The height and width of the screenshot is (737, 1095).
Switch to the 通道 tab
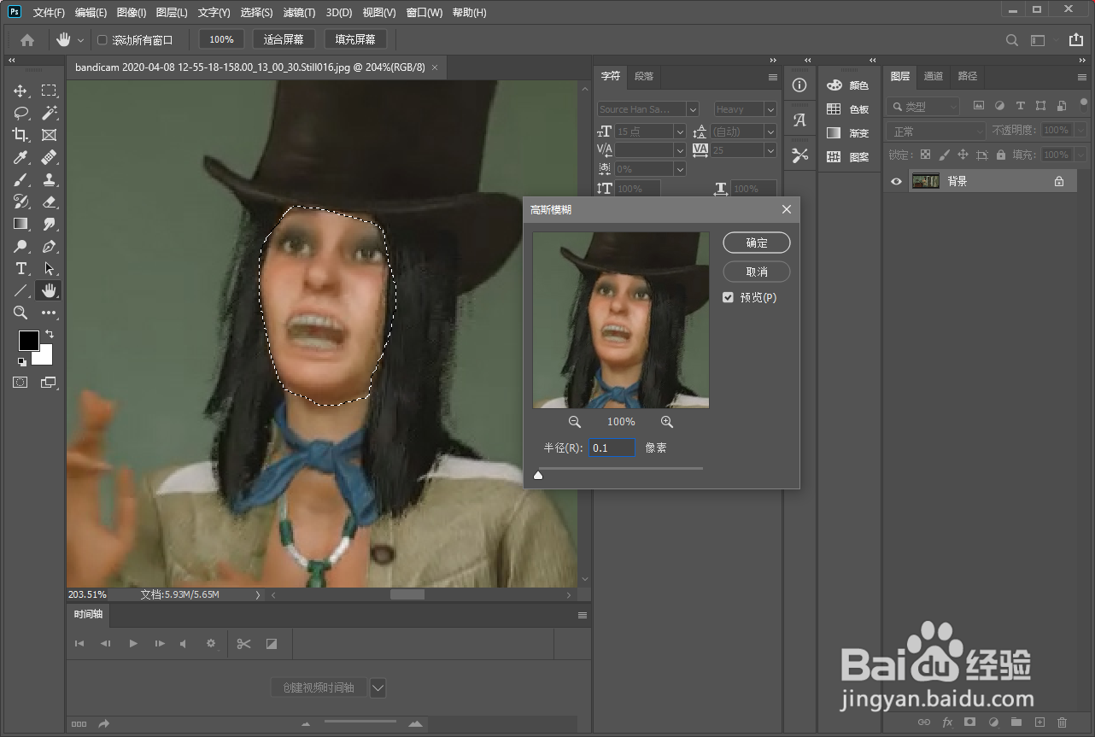[934, 76]
